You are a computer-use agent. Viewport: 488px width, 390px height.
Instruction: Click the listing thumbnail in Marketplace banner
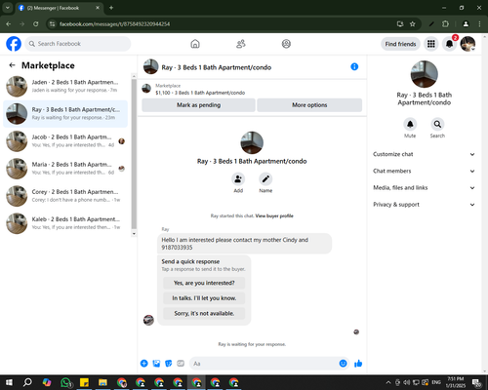coord(146,89)
